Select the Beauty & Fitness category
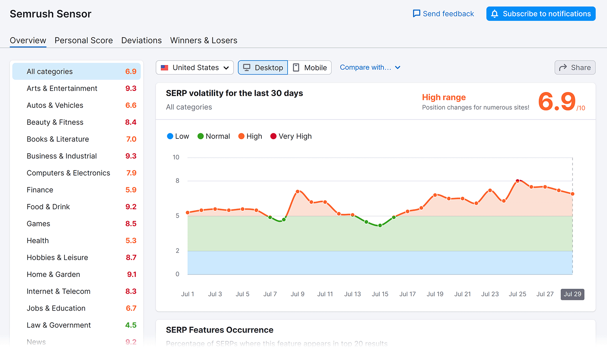Image resolution: width=607 pixels, height=350 pixels. tap(55, 122)
